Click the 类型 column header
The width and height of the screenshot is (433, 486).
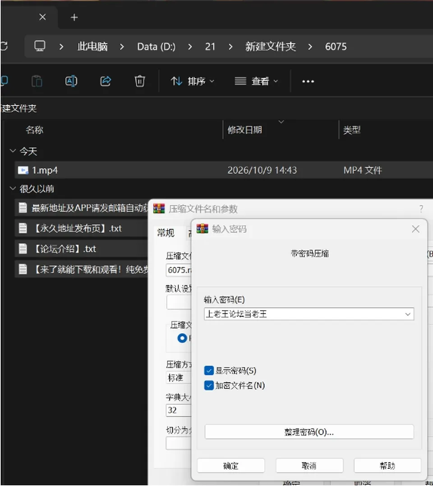click(x=352, y=129)
